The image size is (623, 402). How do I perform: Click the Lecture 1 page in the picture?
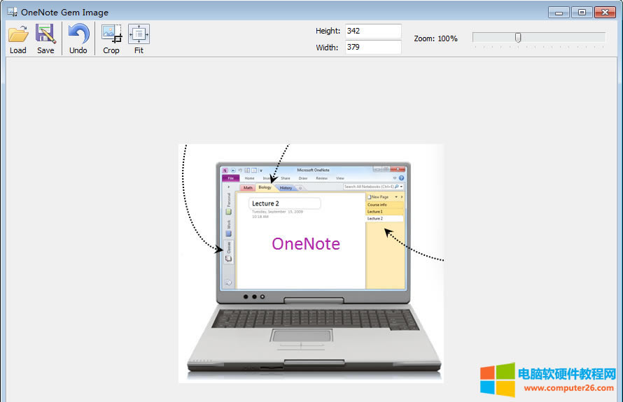click(x=376, y=211)
